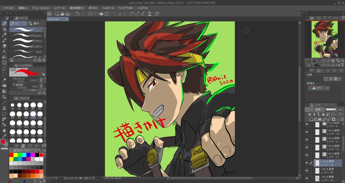Hide レイヤー 4 with its eye icon
This screenshot has height=183, width=345.
coord(307,140)
